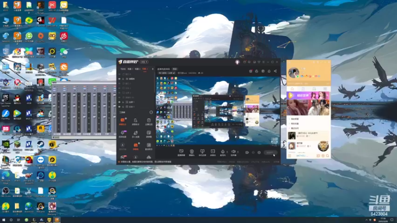Open OBS Studio desktop shortcut
This screenshot has height=223, width=397.
point(5,192)
